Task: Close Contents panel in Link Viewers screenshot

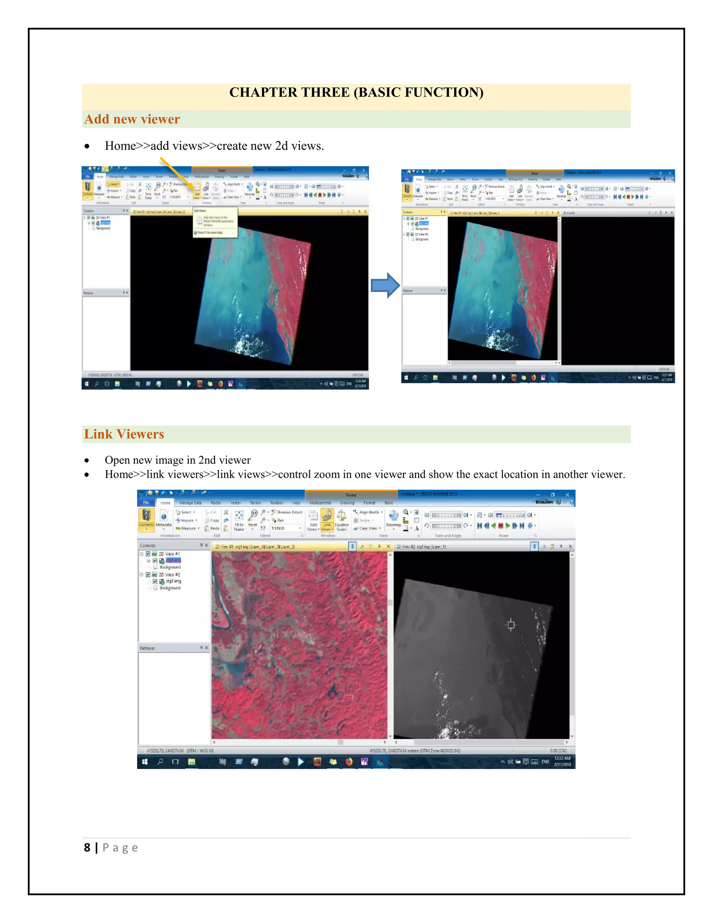Action: [206, 545]
